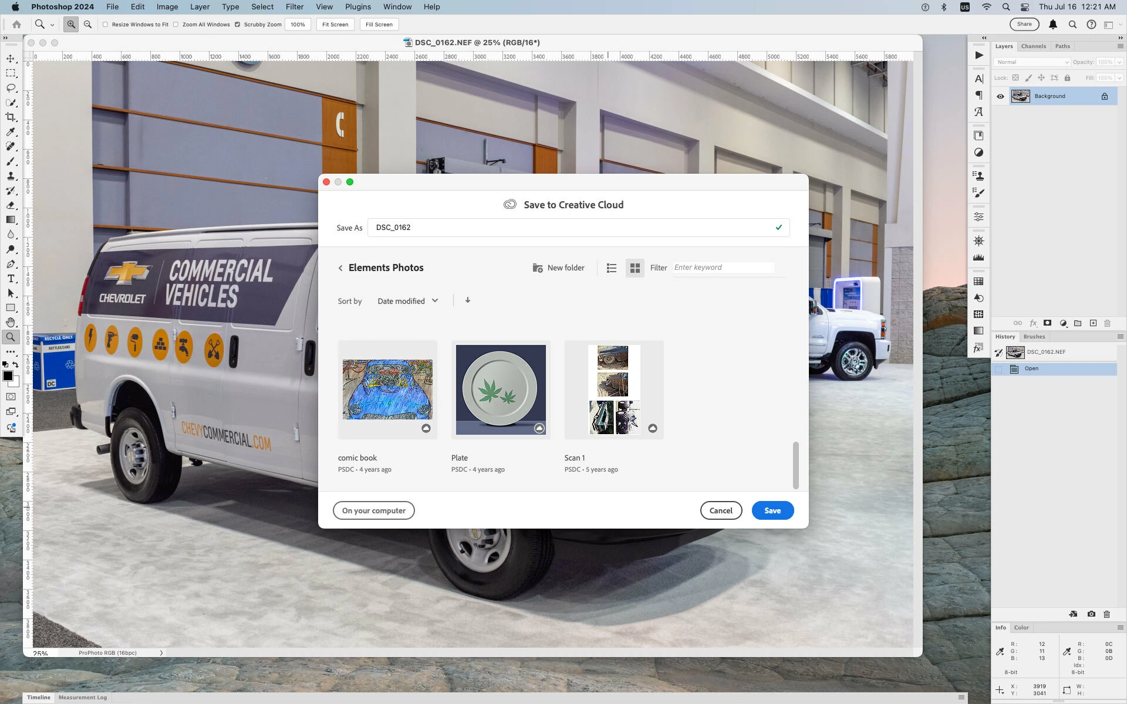Open the layer Fill dropdown
Screen dimensions: 1127x704
[x=1119, y=78]
